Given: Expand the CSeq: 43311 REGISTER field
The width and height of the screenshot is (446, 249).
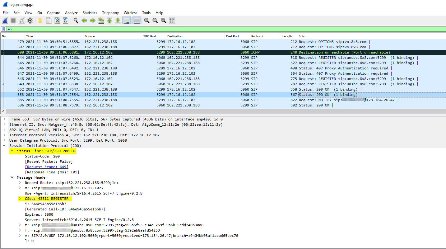Looking at the screenshot, I should coord(20,199).
